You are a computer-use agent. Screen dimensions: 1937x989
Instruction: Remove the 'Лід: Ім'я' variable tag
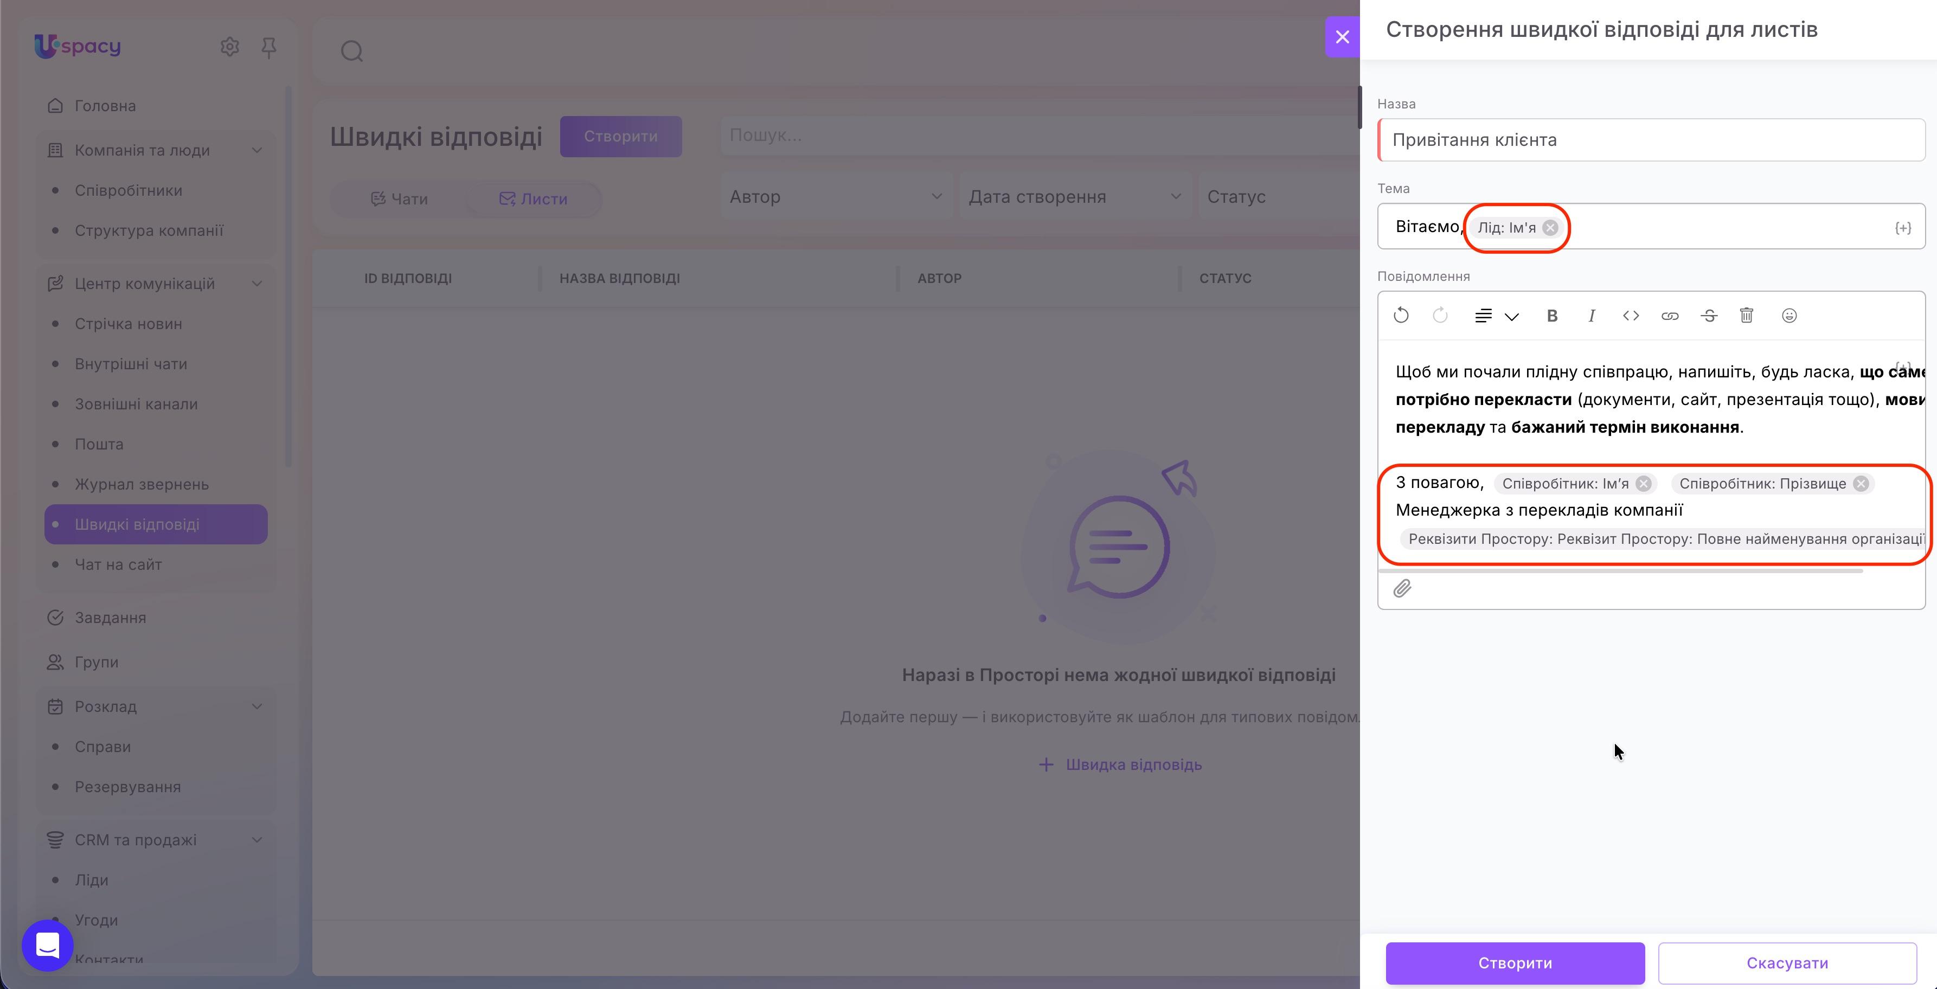1550,228
